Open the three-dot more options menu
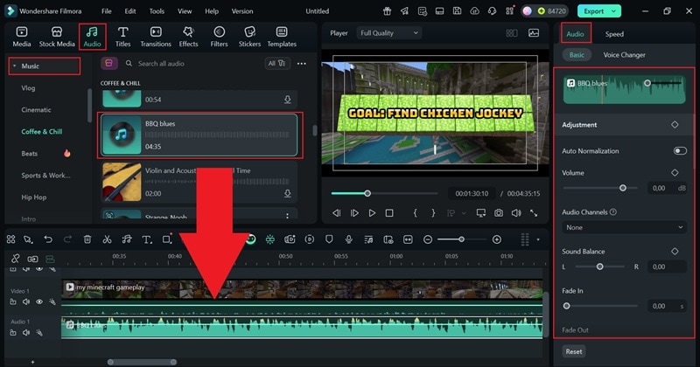 (x=302, y=63)
